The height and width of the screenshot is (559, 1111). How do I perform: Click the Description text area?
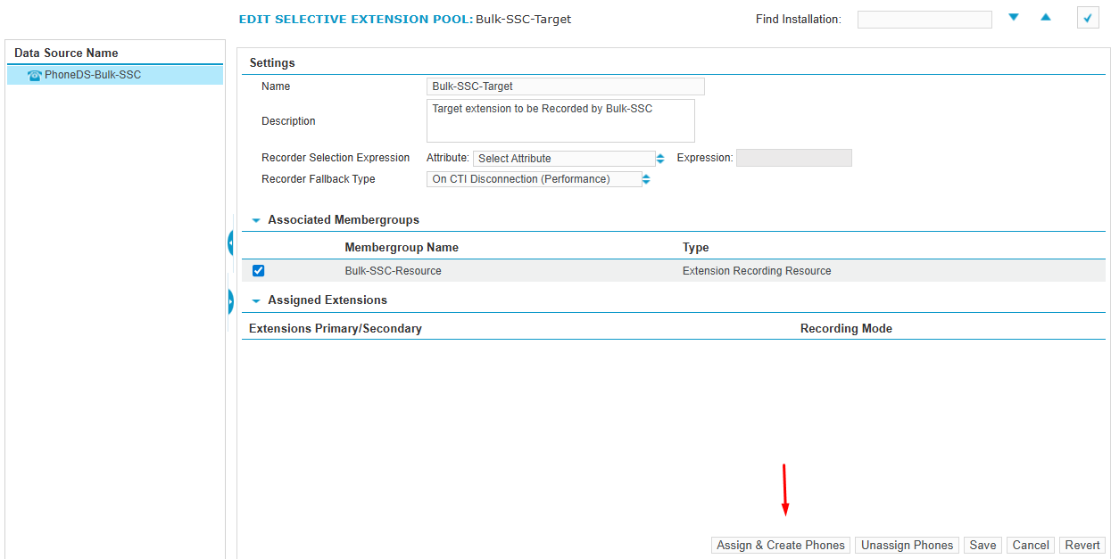pyautogui.click(x=560, y=121)
